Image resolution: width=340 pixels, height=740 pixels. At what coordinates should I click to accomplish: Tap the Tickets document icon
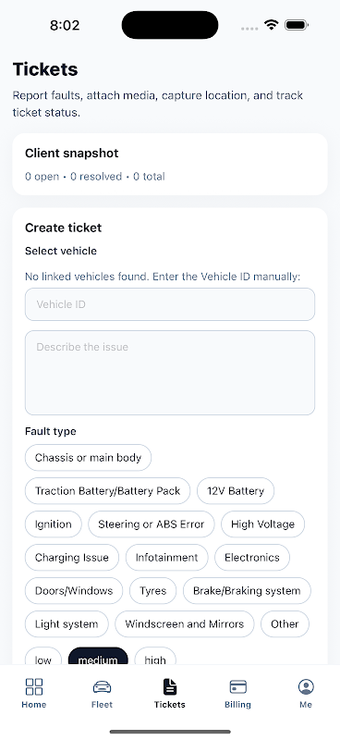click(170, 686)
